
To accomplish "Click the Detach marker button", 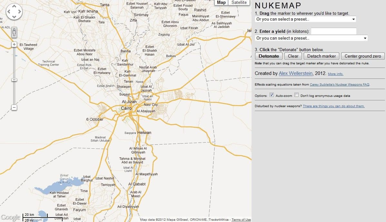I will click(321, 56).
